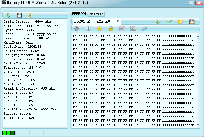Screen dimensions: 204x137
Task: Click the document edit pencil icon
Action: (133, 28)
